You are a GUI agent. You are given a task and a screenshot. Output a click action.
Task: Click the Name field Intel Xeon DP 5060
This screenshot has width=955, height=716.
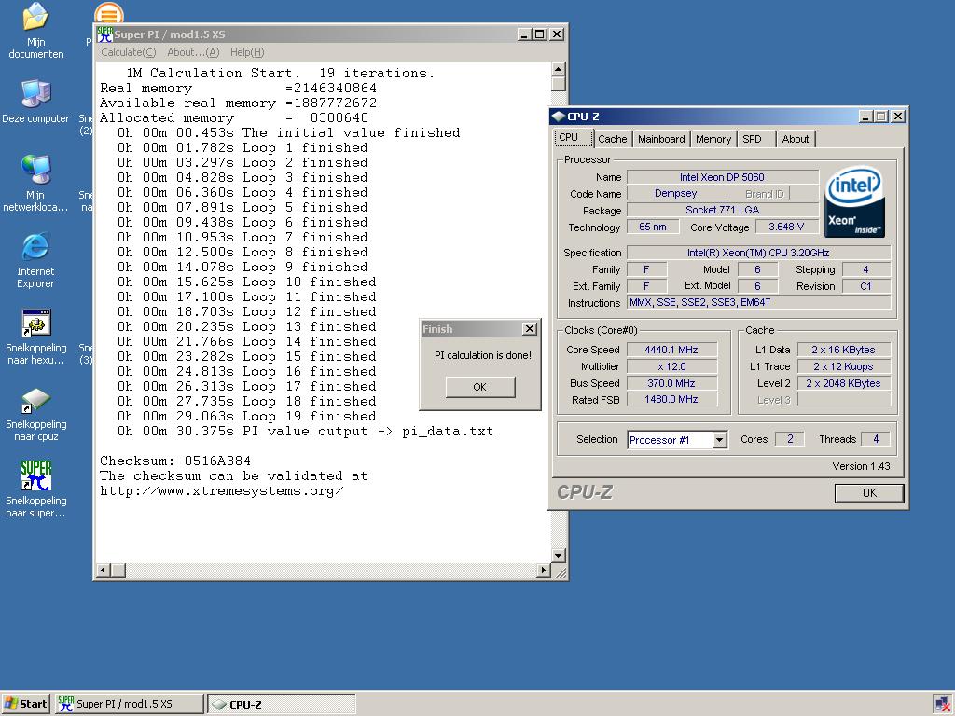click(x=723, y=177)
